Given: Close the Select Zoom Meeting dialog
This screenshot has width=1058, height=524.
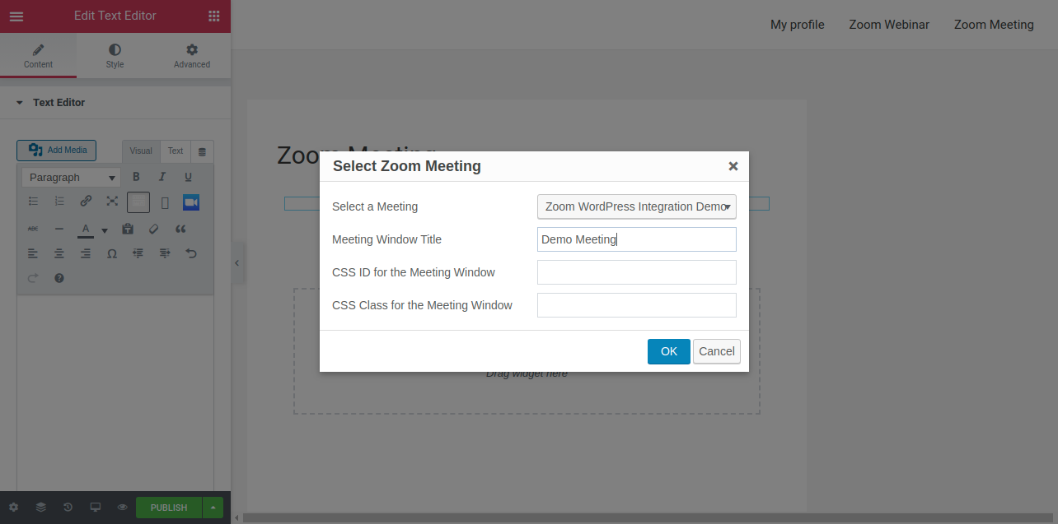Looking at the screenshot, I should (x=733, y=166).
